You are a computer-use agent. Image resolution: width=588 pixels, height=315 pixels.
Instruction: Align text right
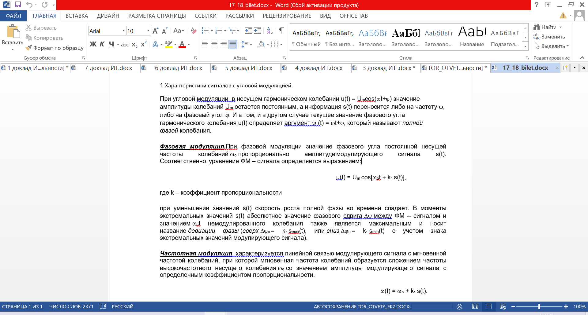(x=224, y=44)
